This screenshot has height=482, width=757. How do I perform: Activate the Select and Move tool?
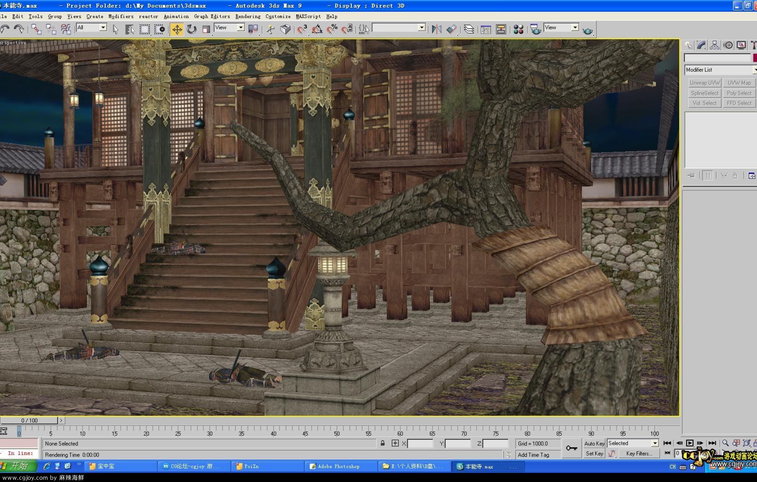177,29
